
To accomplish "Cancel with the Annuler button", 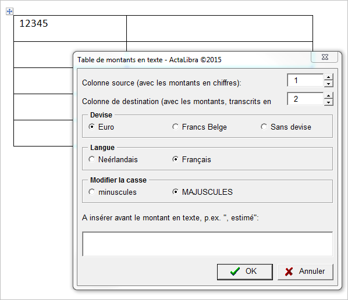I will click(x=306, y=272).
